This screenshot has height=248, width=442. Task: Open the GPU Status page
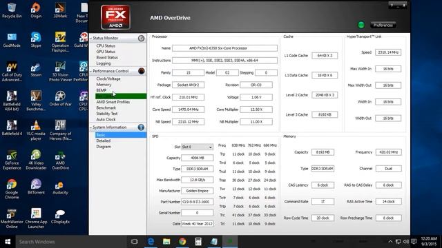tap(106, 52)
